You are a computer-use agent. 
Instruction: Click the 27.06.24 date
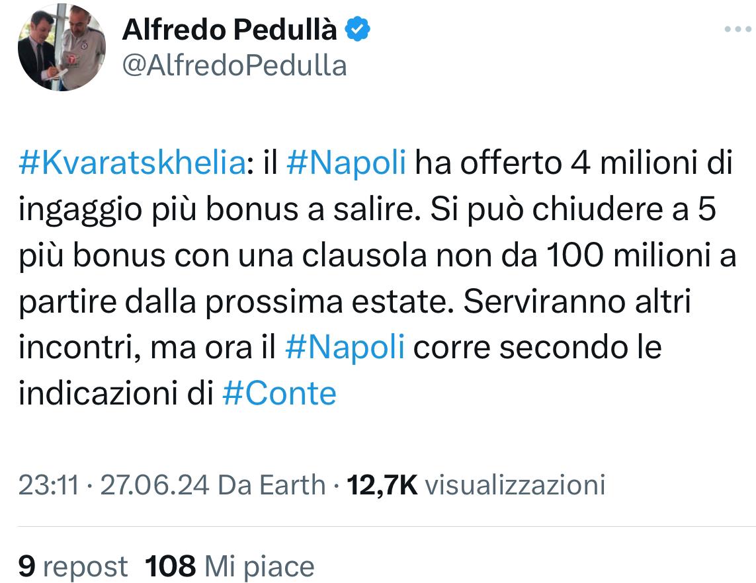pos(155,485)
